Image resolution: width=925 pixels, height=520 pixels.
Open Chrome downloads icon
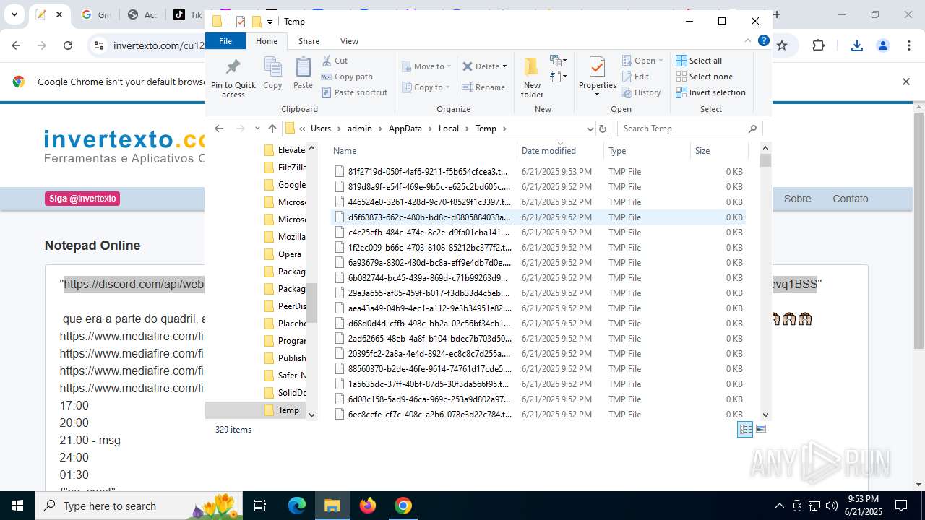point(857,45)
